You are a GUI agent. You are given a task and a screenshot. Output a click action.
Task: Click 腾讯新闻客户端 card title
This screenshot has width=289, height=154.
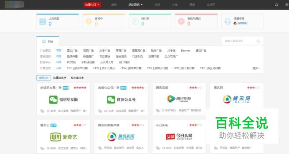pyautogui.click(x=109, y=125)
